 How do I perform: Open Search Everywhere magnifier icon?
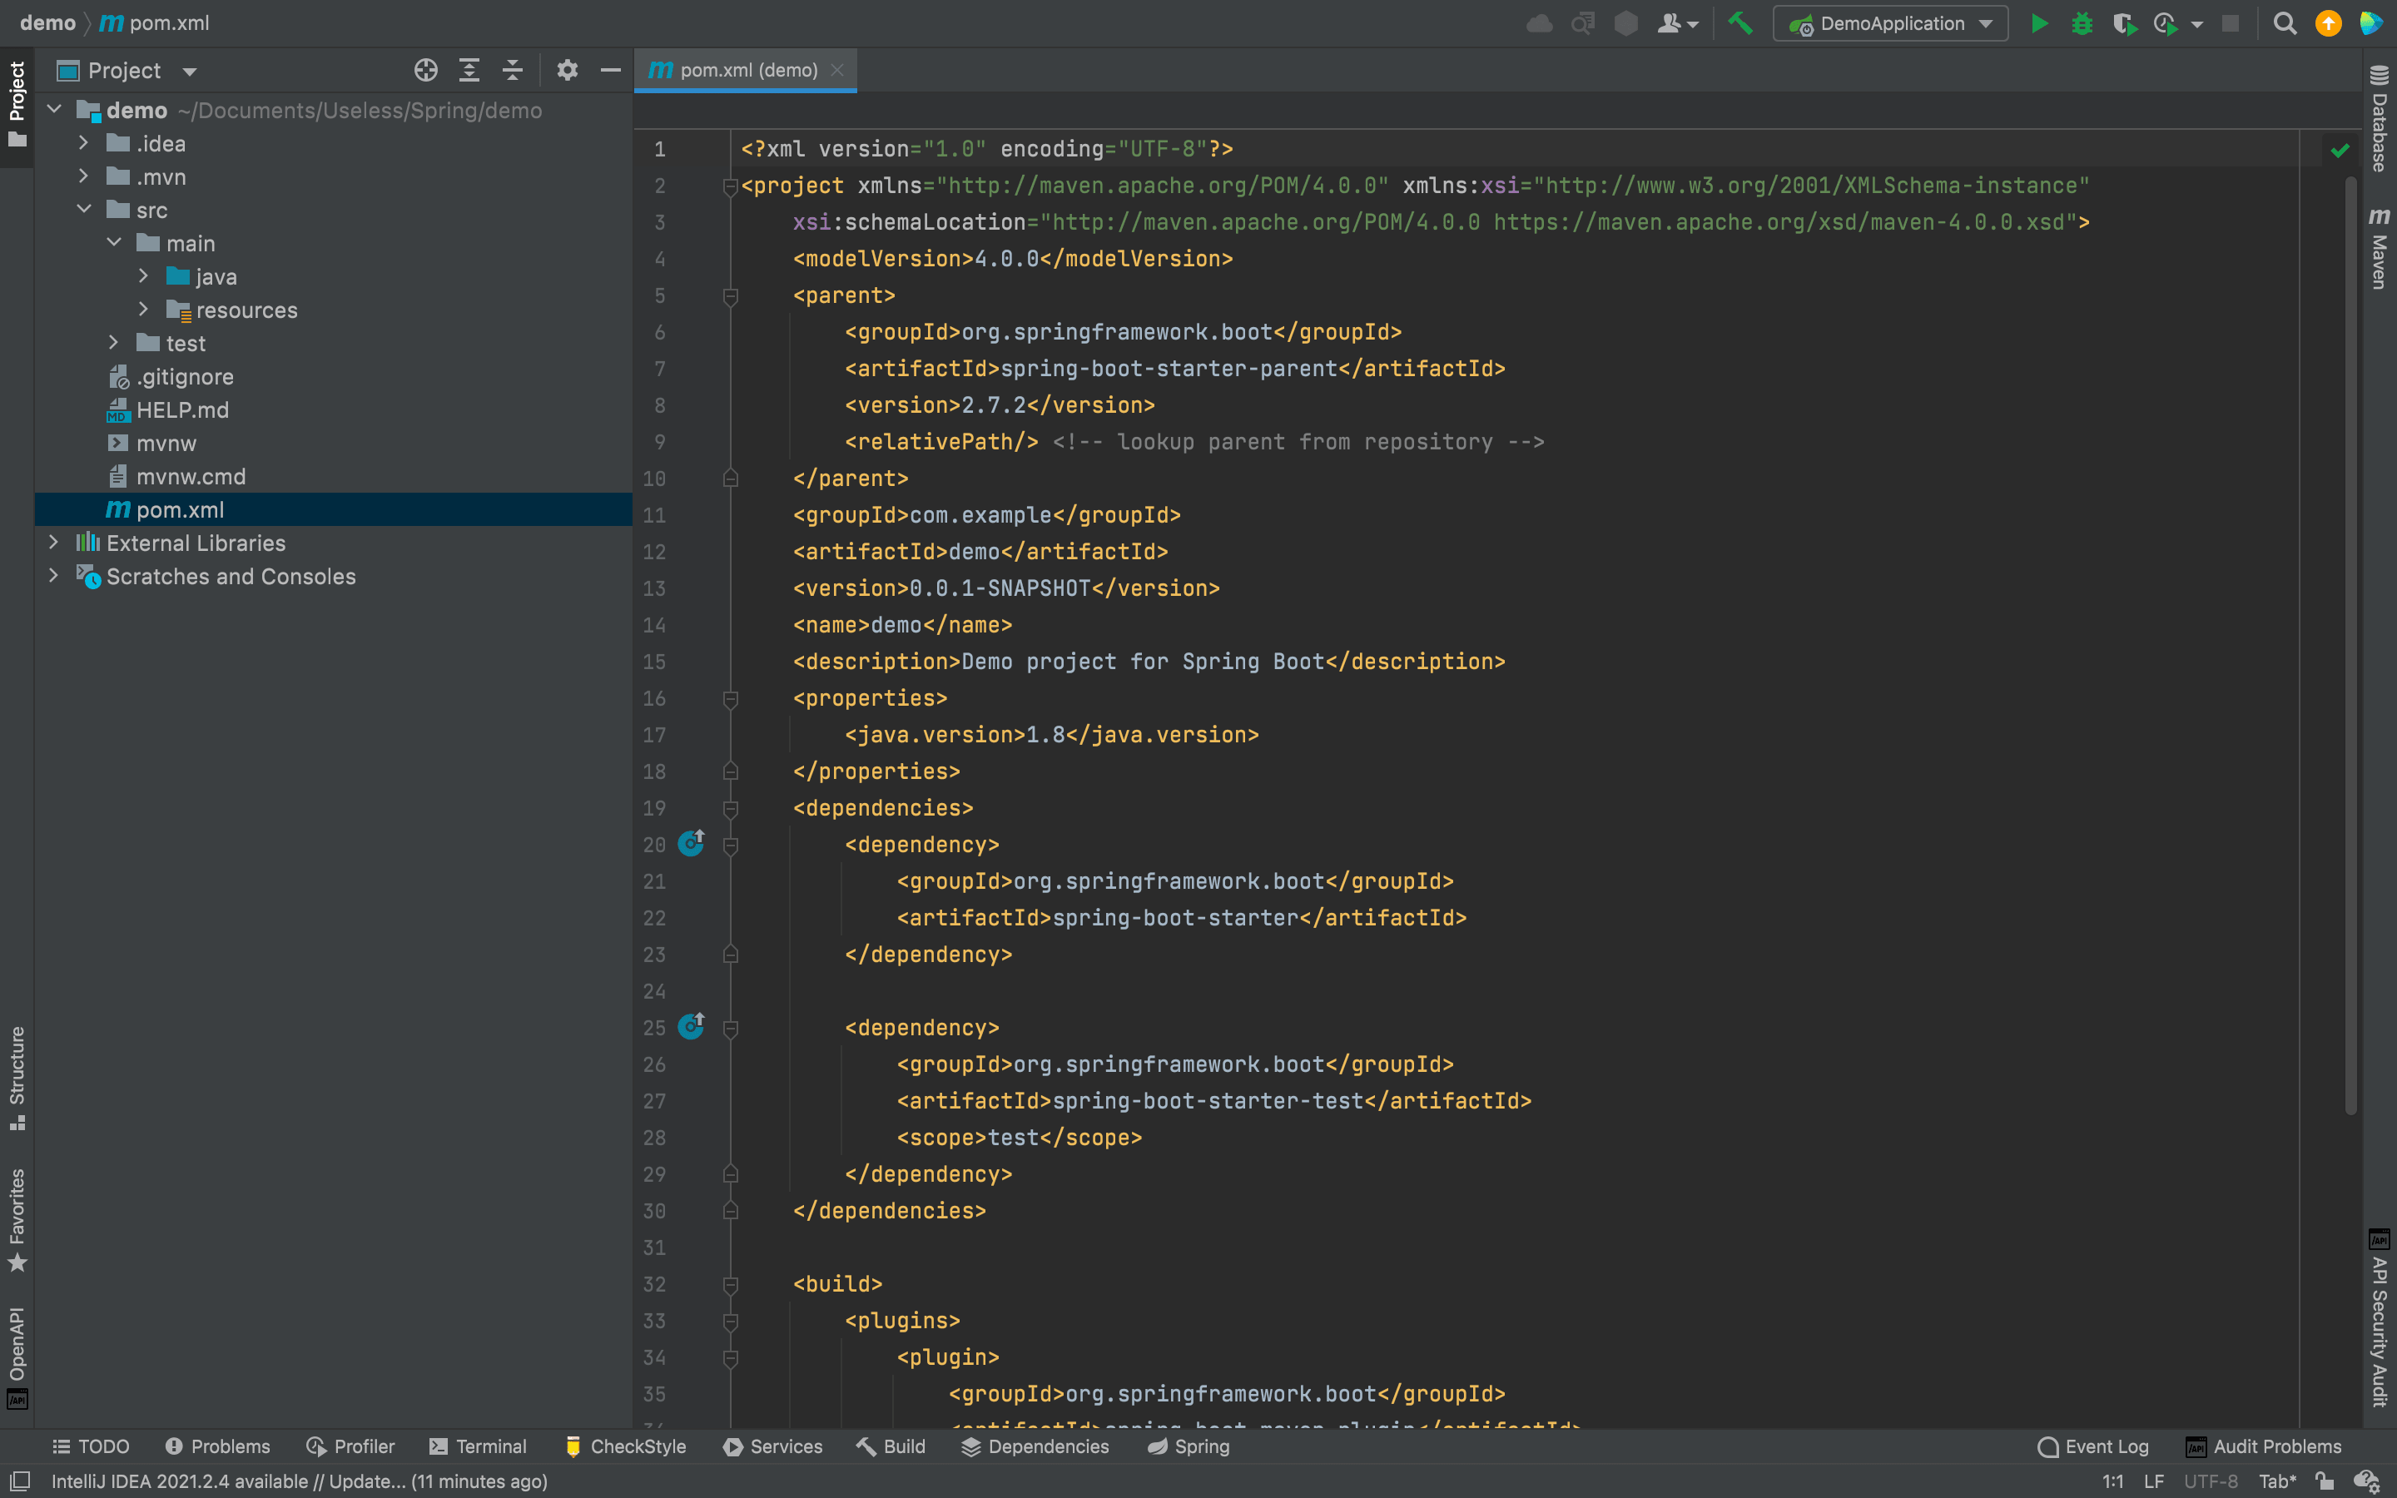tap(2285, 22)
